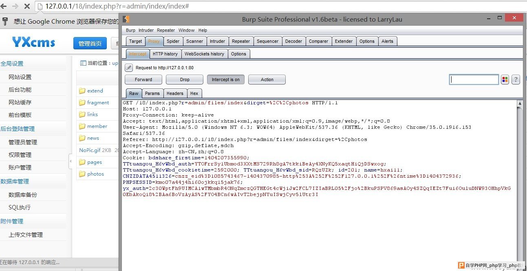Open the highlight color picker icon
This screenshot has height=271, width=527.
[505, 79]
